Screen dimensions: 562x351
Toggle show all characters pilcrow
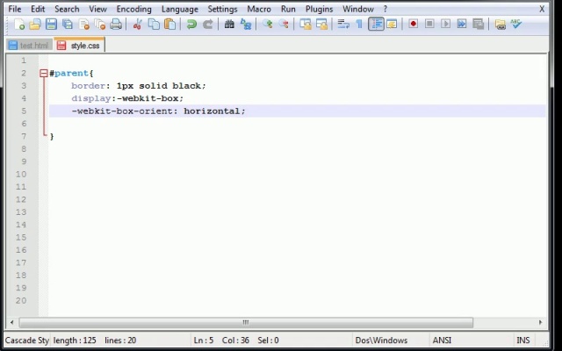[x=359, y=25]
